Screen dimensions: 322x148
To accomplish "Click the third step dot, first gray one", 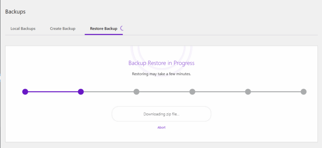I will pyautogui.click(x=136, y=92).
